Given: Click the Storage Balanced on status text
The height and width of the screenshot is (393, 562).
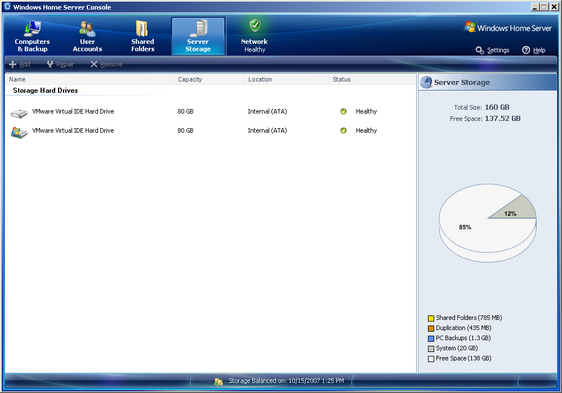Looking at the screenshot, I should pos(286,381).
